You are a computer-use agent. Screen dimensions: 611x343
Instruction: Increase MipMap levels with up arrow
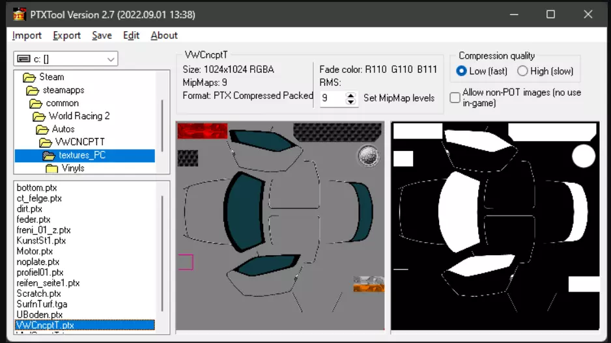tap(350, 95)
